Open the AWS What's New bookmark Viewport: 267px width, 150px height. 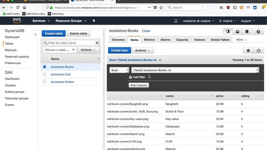click(34, 14)
